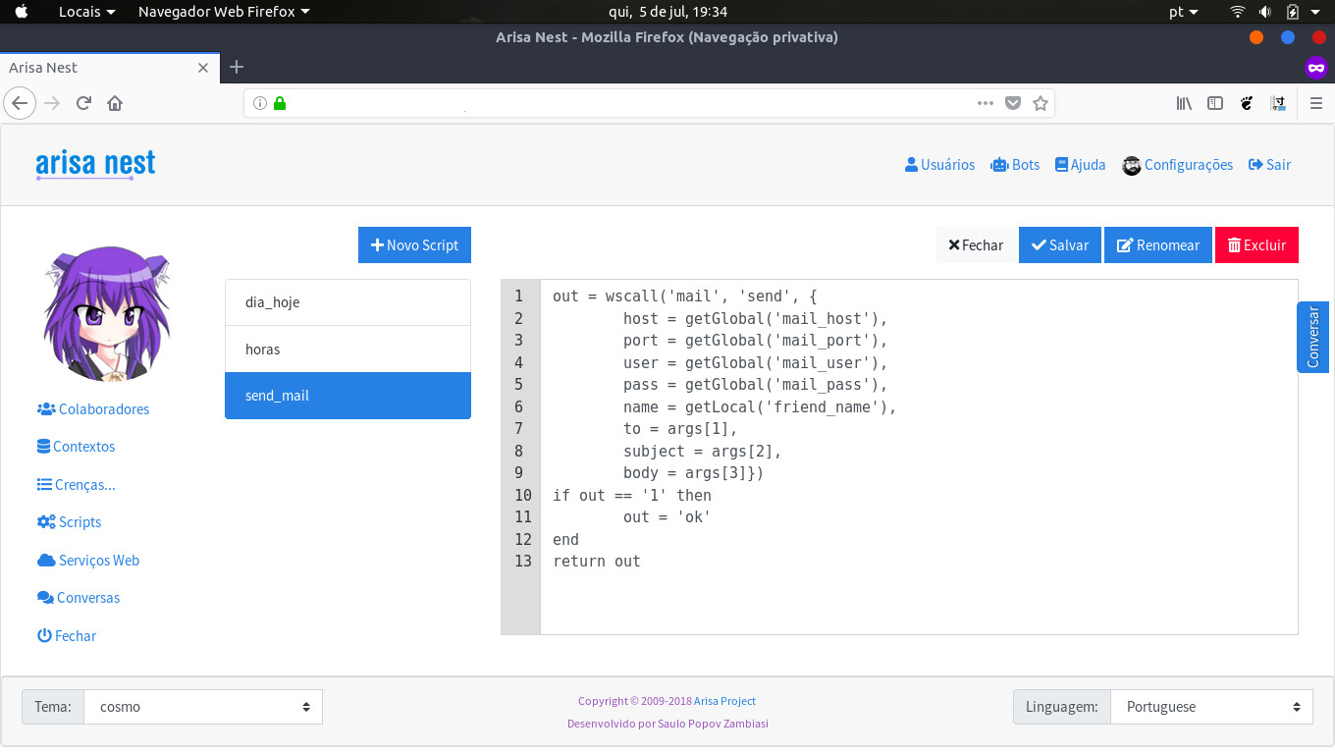Open Firefox library icon
Image resolution: width=1335 pixels, height=754 pixels.
[x=1184, y=103]
